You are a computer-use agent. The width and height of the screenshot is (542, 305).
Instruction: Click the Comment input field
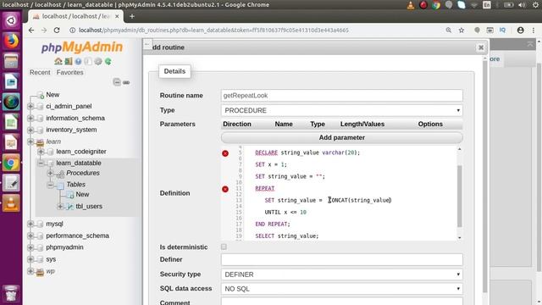(342, 302)
